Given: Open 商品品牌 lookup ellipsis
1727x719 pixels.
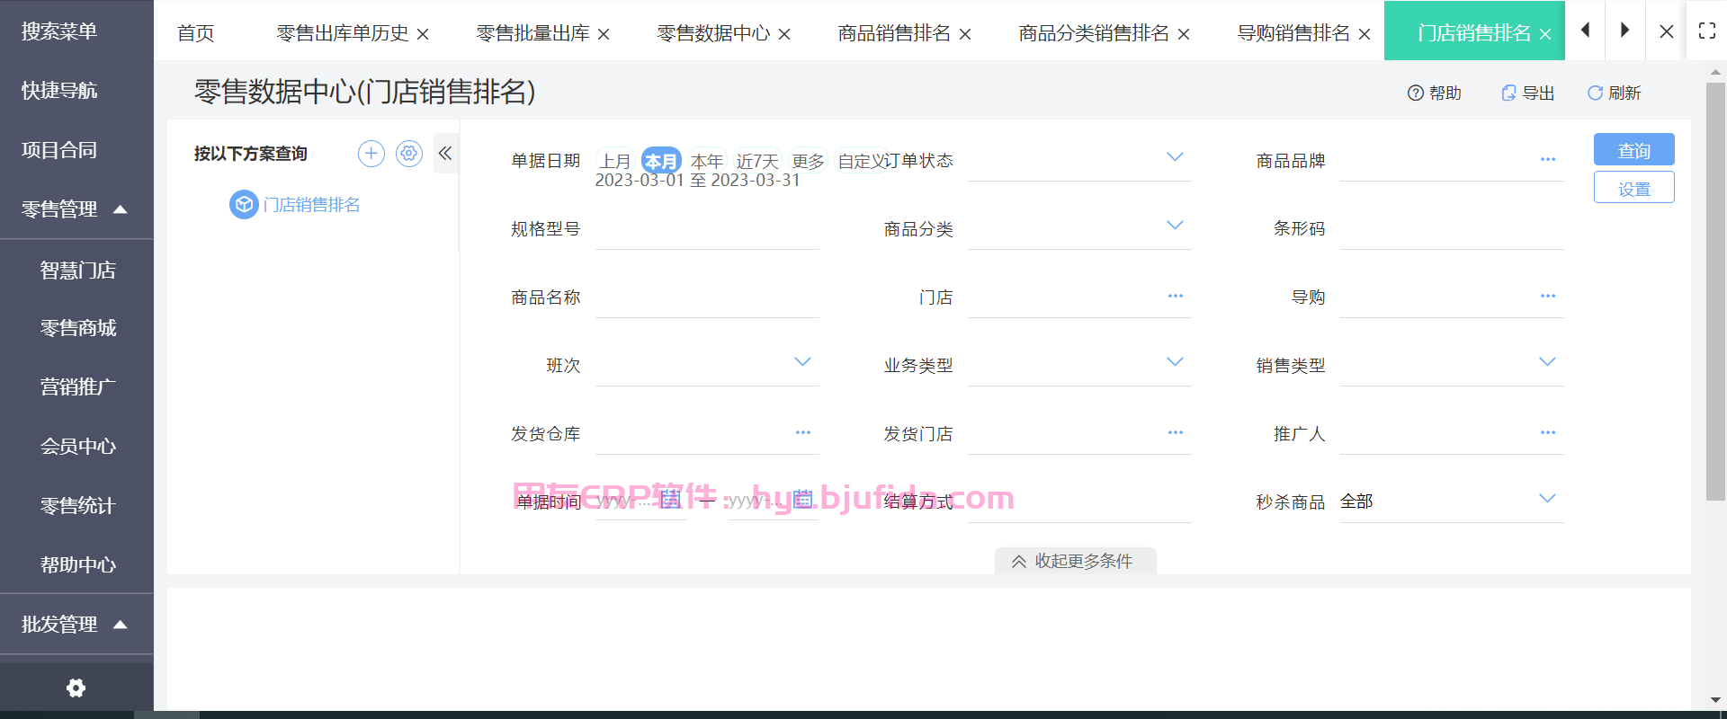Looking at the screenshot, I should click(x=1547, y=159).
